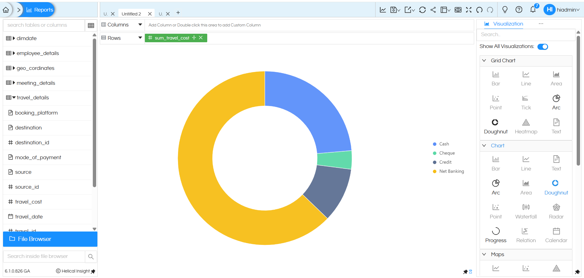The width and height of the screenshot is (584, 278).
Task: Select the Arc chart visualization
Action: pos(495,187)
